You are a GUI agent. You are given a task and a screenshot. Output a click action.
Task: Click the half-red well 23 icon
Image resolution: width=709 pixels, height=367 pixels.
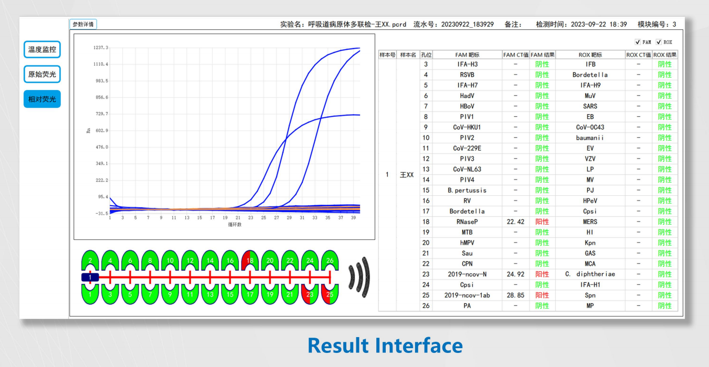tap(310, 294)
